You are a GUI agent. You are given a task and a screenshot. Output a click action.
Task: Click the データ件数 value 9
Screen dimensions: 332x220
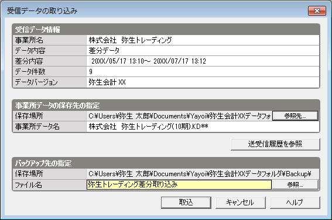(x=91, y=72)
